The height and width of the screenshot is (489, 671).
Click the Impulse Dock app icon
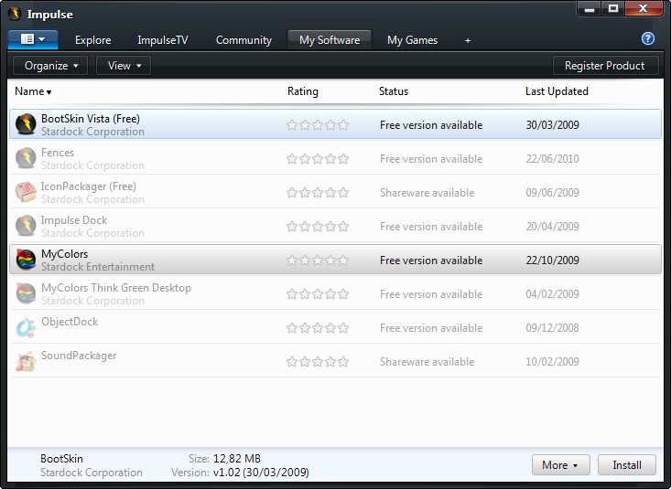pyautogui.click(x=26, y=226)
